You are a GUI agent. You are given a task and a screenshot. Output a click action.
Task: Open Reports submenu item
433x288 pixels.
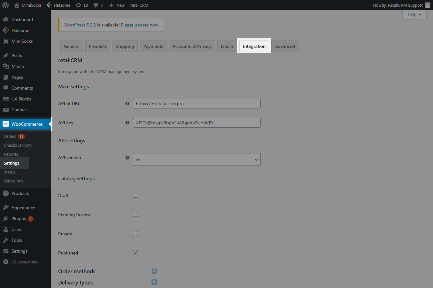click(11, 154)
